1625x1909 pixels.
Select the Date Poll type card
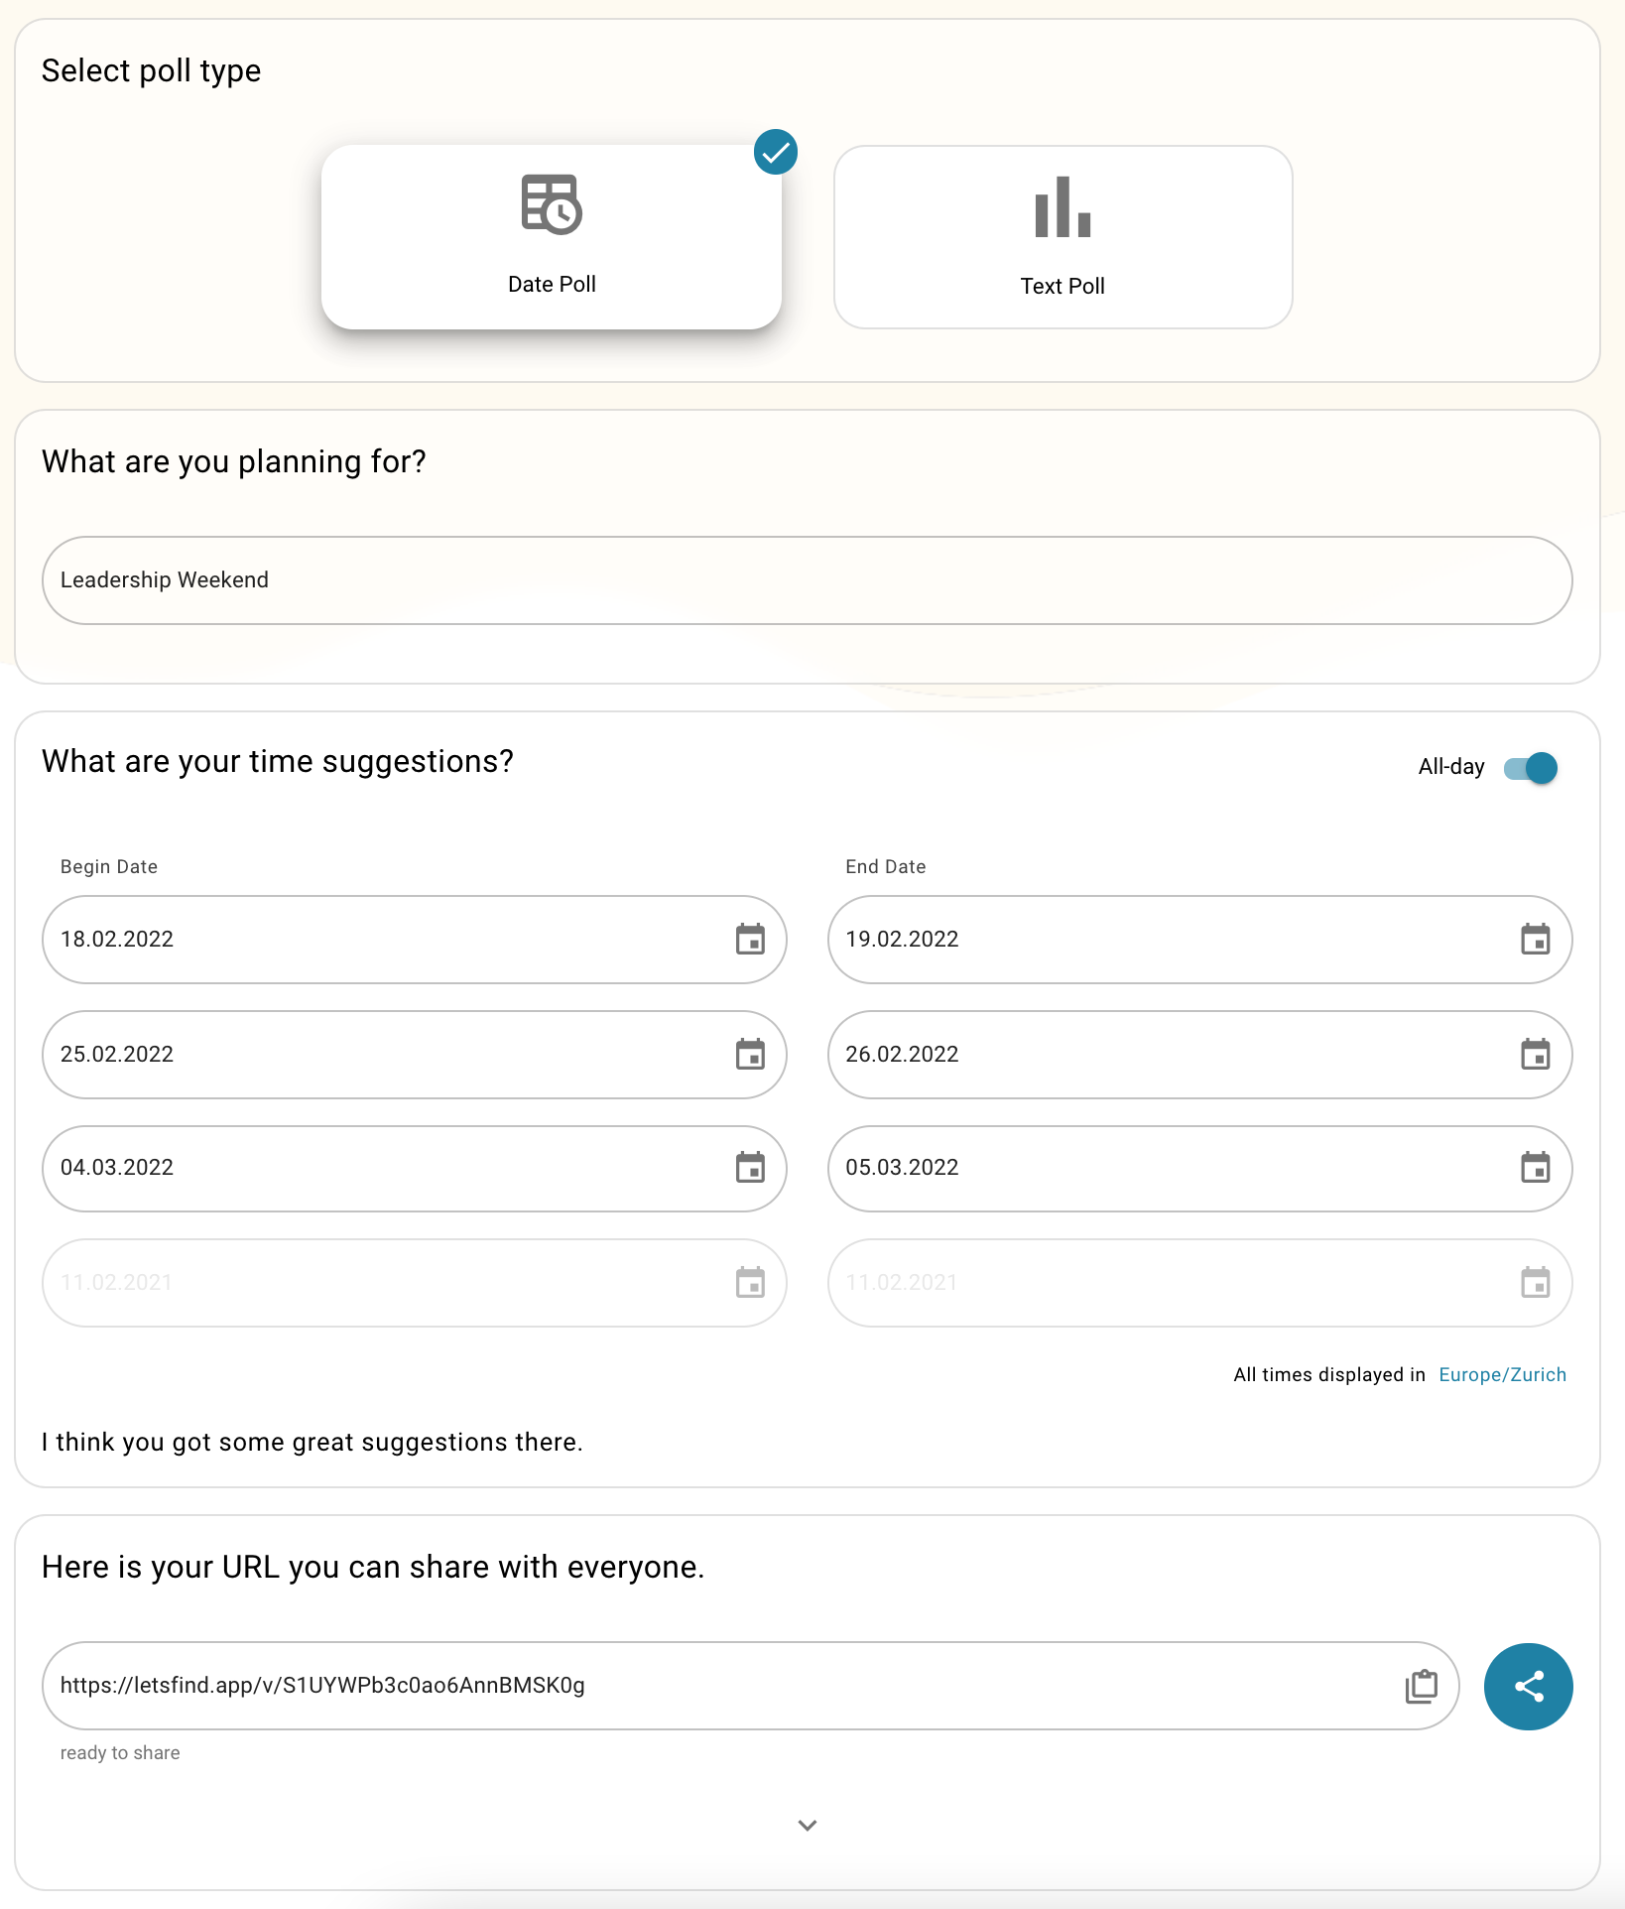[x=552, y=237]
